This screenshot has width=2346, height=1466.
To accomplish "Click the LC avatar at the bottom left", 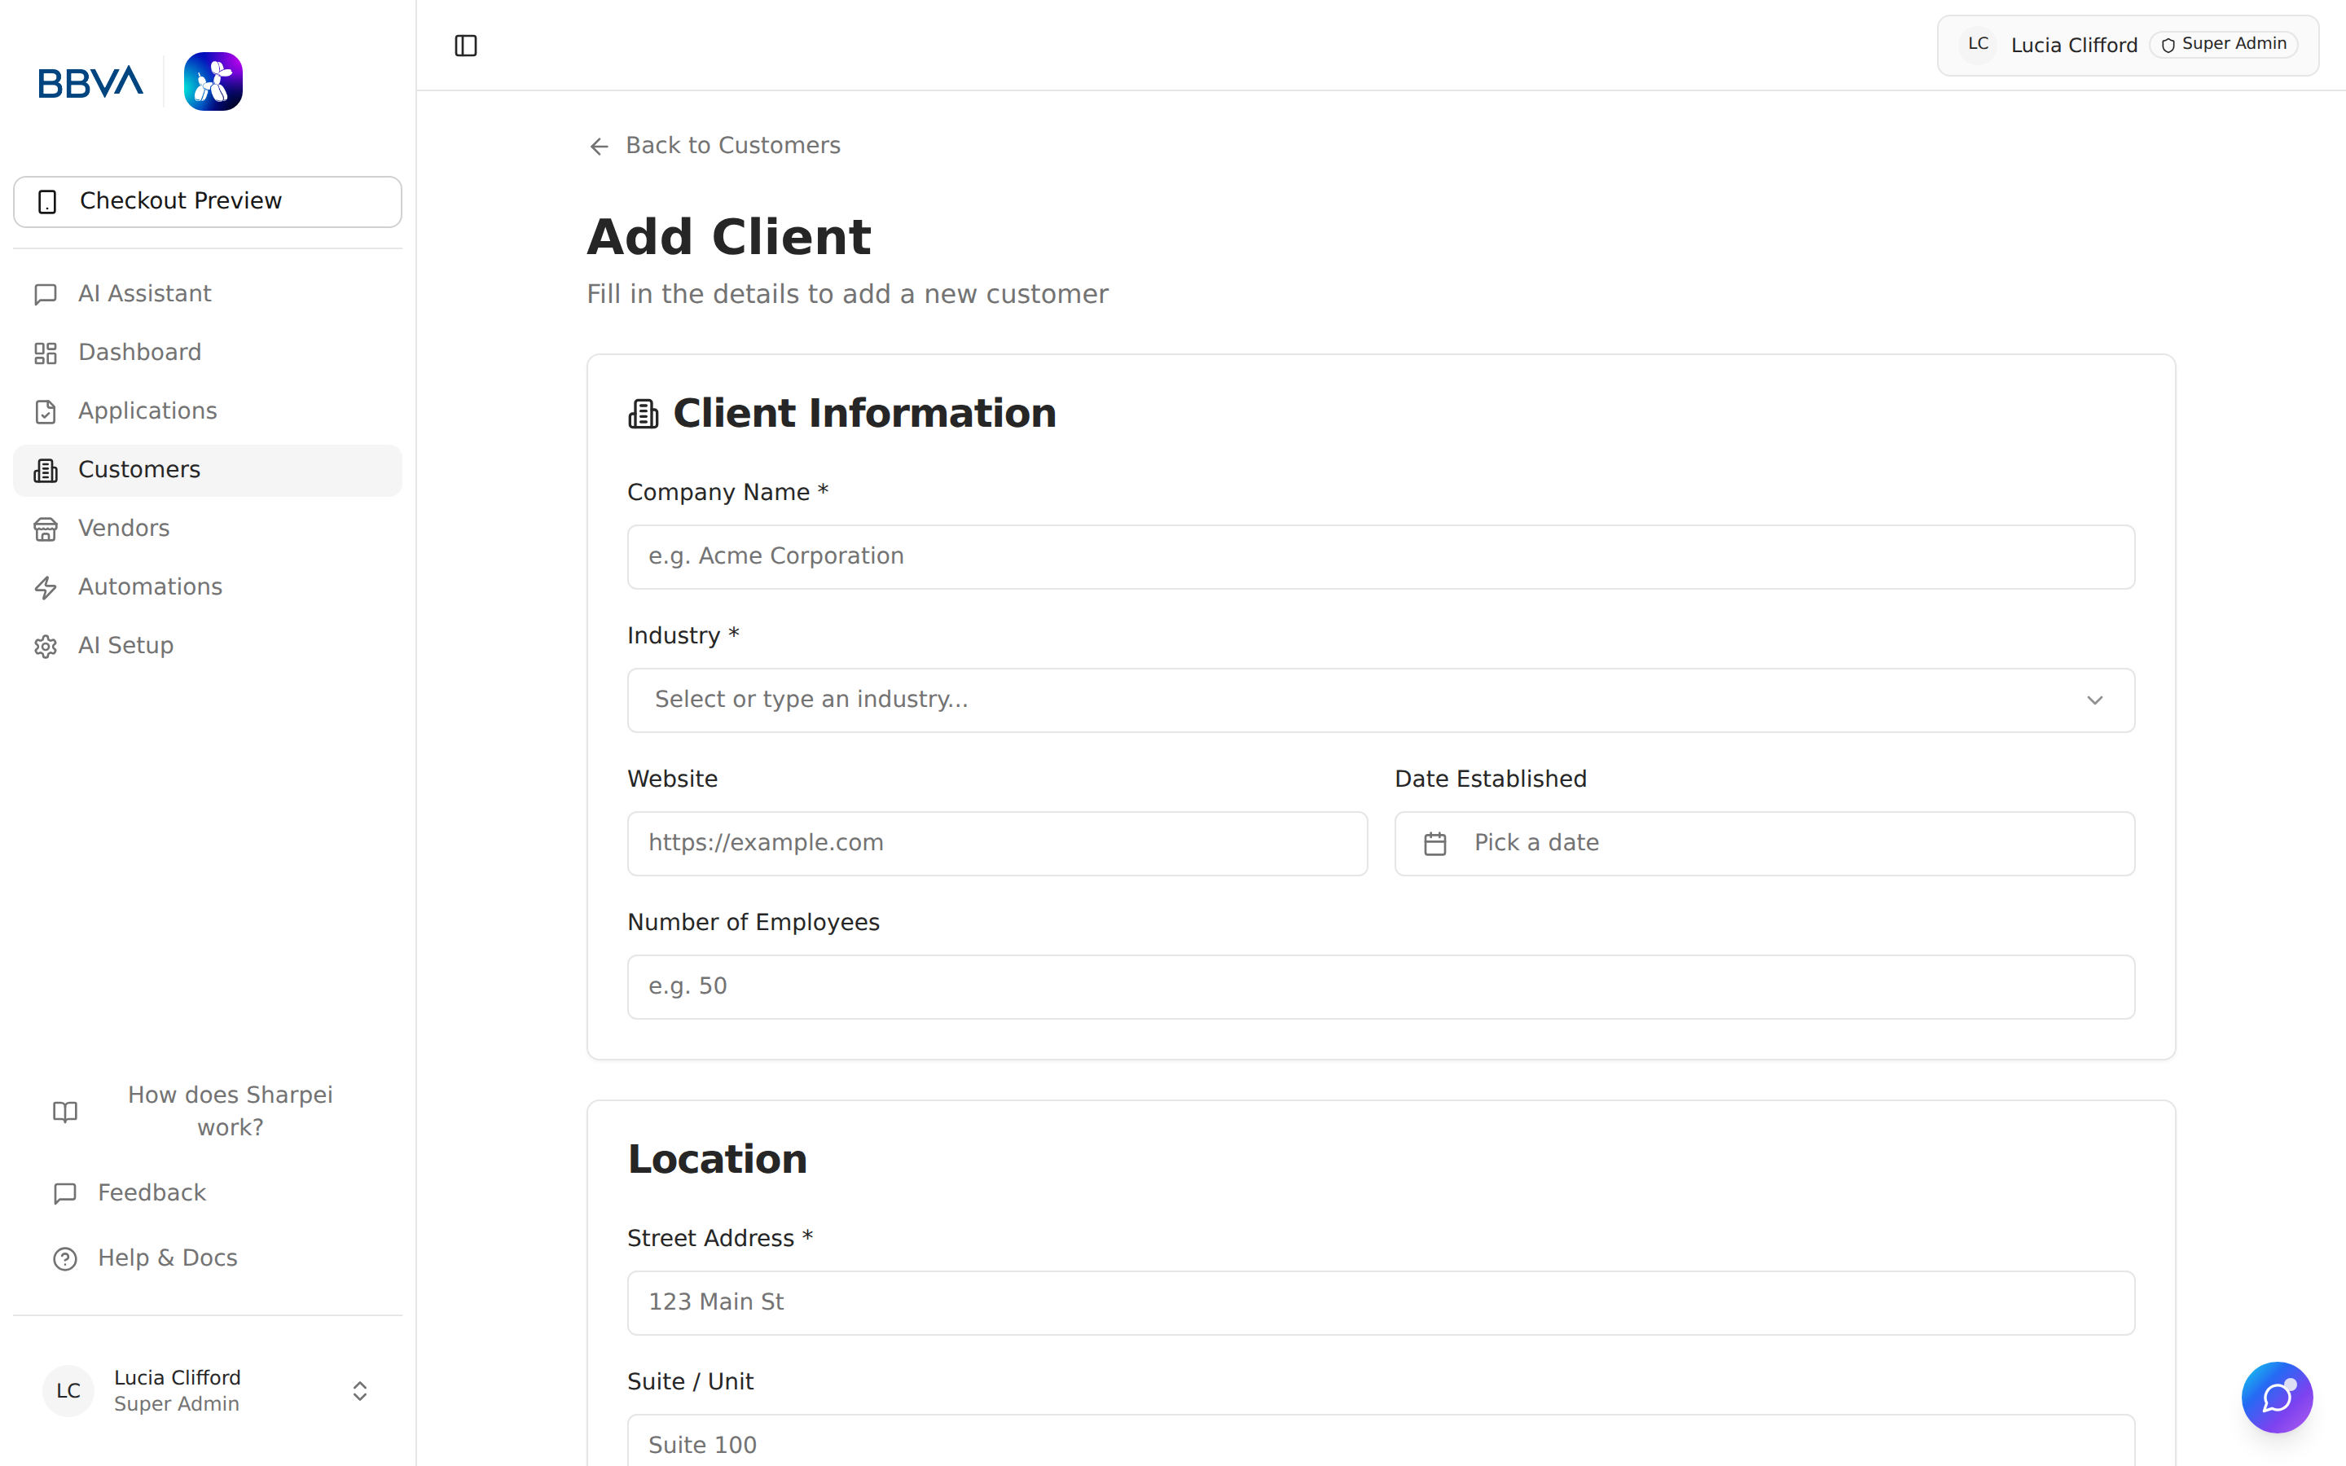I will pyautogui.click(x=67, y=1390).
